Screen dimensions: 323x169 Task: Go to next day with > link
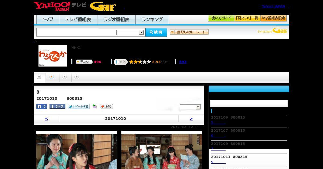tap(191, 119)
